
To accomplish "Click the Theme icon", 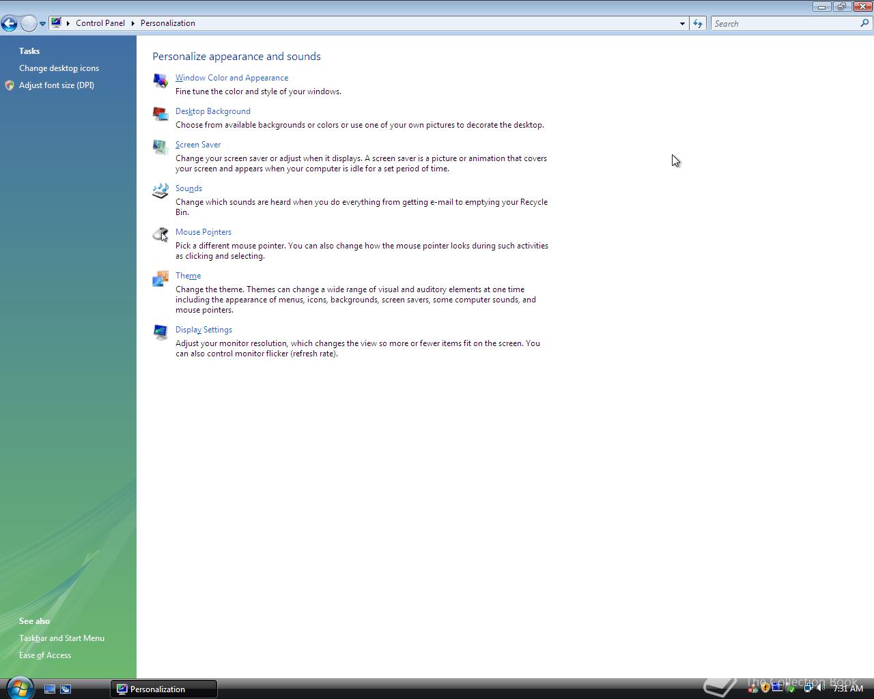I will point(160,279).
